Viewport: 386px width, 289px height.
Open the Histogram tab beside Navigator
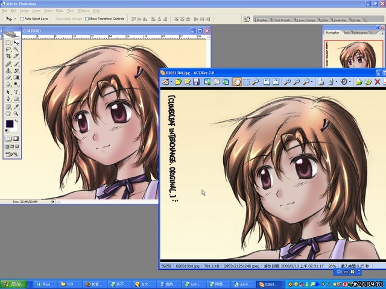361,33
